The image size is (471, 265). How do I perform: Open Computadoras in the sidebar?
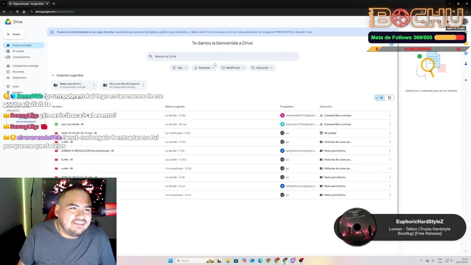[x=21, y=57]
